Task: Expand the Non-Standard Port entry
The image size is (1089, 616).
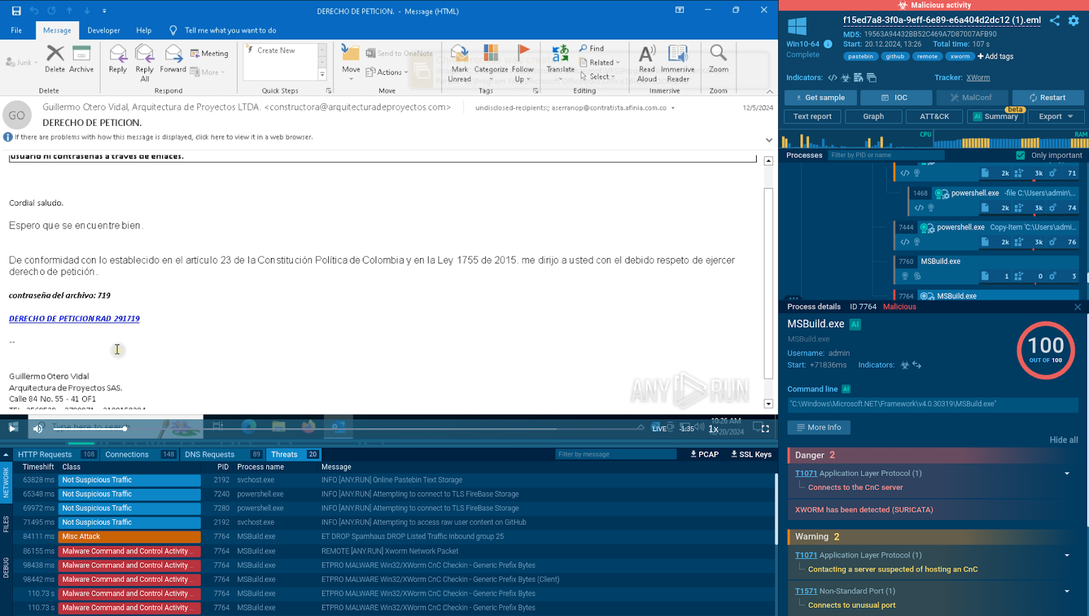Action: pos(1067,591)
